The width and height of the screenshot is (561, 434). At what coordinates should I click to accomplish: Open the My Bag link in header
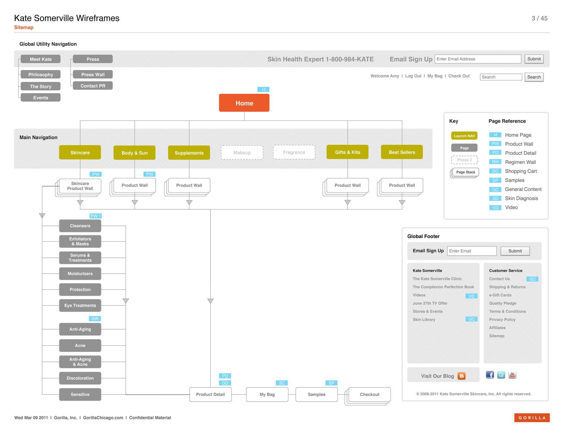[x=435, y=76]
